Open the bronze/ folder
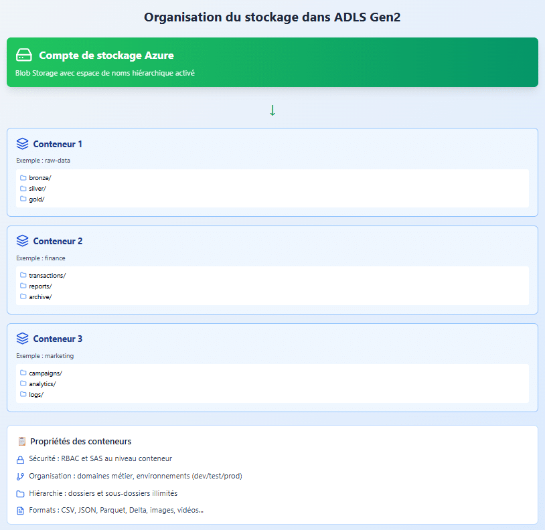 [x=39, y=178]
